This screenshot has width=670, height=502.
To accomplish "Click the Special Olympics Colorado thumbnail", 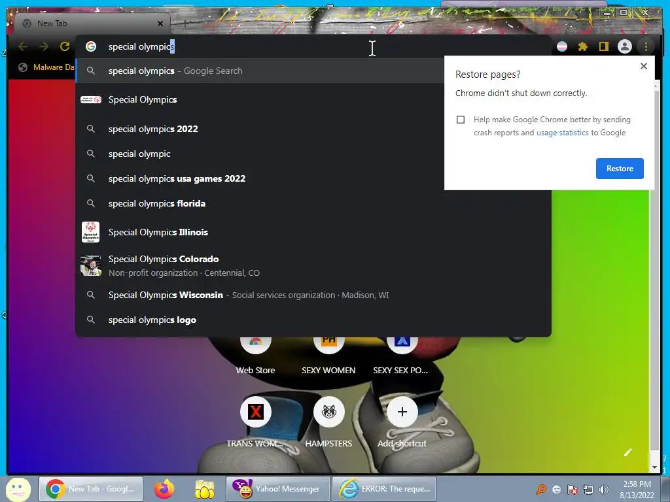I will click(90, 265).
